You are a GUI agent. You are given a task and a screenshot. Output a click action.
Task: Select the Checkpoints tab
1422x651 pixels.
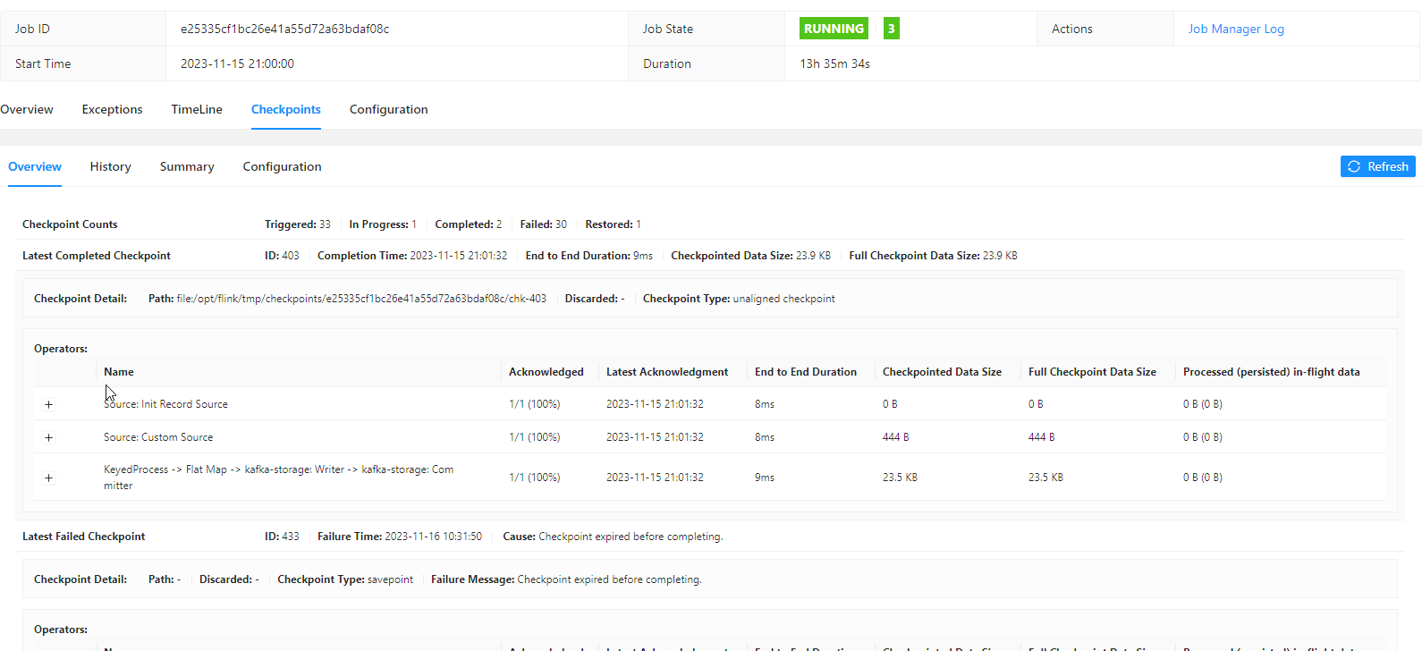coord(286,109)
